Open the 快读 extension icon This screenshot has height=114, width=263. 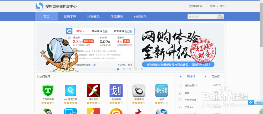[x=161, y=91]
